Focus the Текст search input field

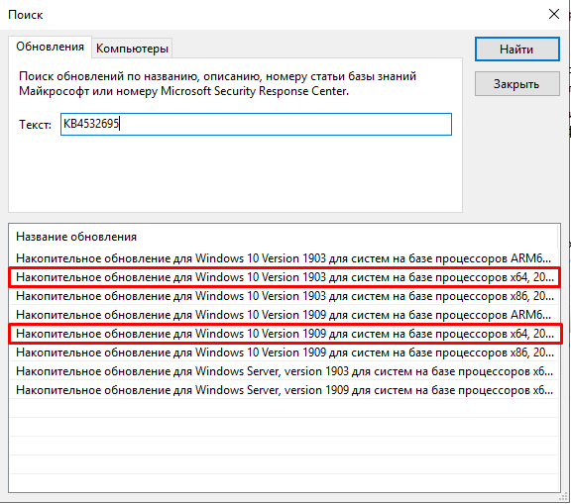[256, 124]
